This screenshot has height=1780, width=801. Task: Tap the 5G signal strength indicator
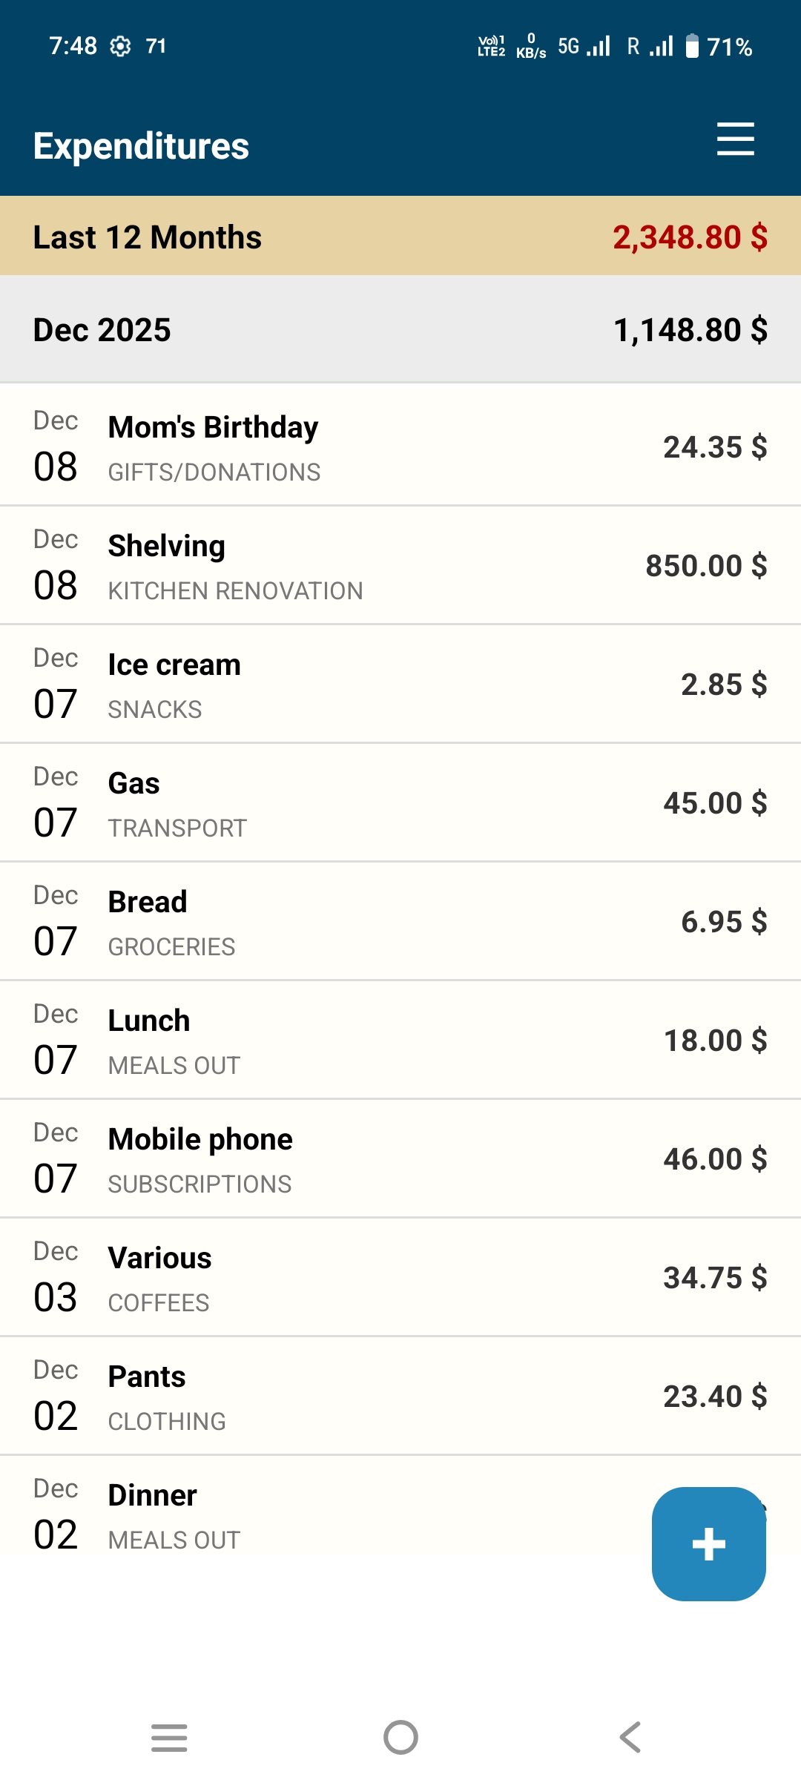(584, 46)
